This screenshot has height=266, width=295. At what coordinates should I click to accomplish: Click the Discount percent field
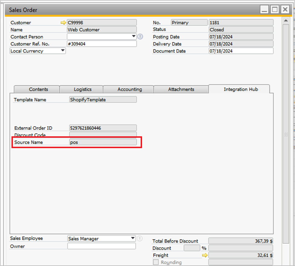[192, 248]
